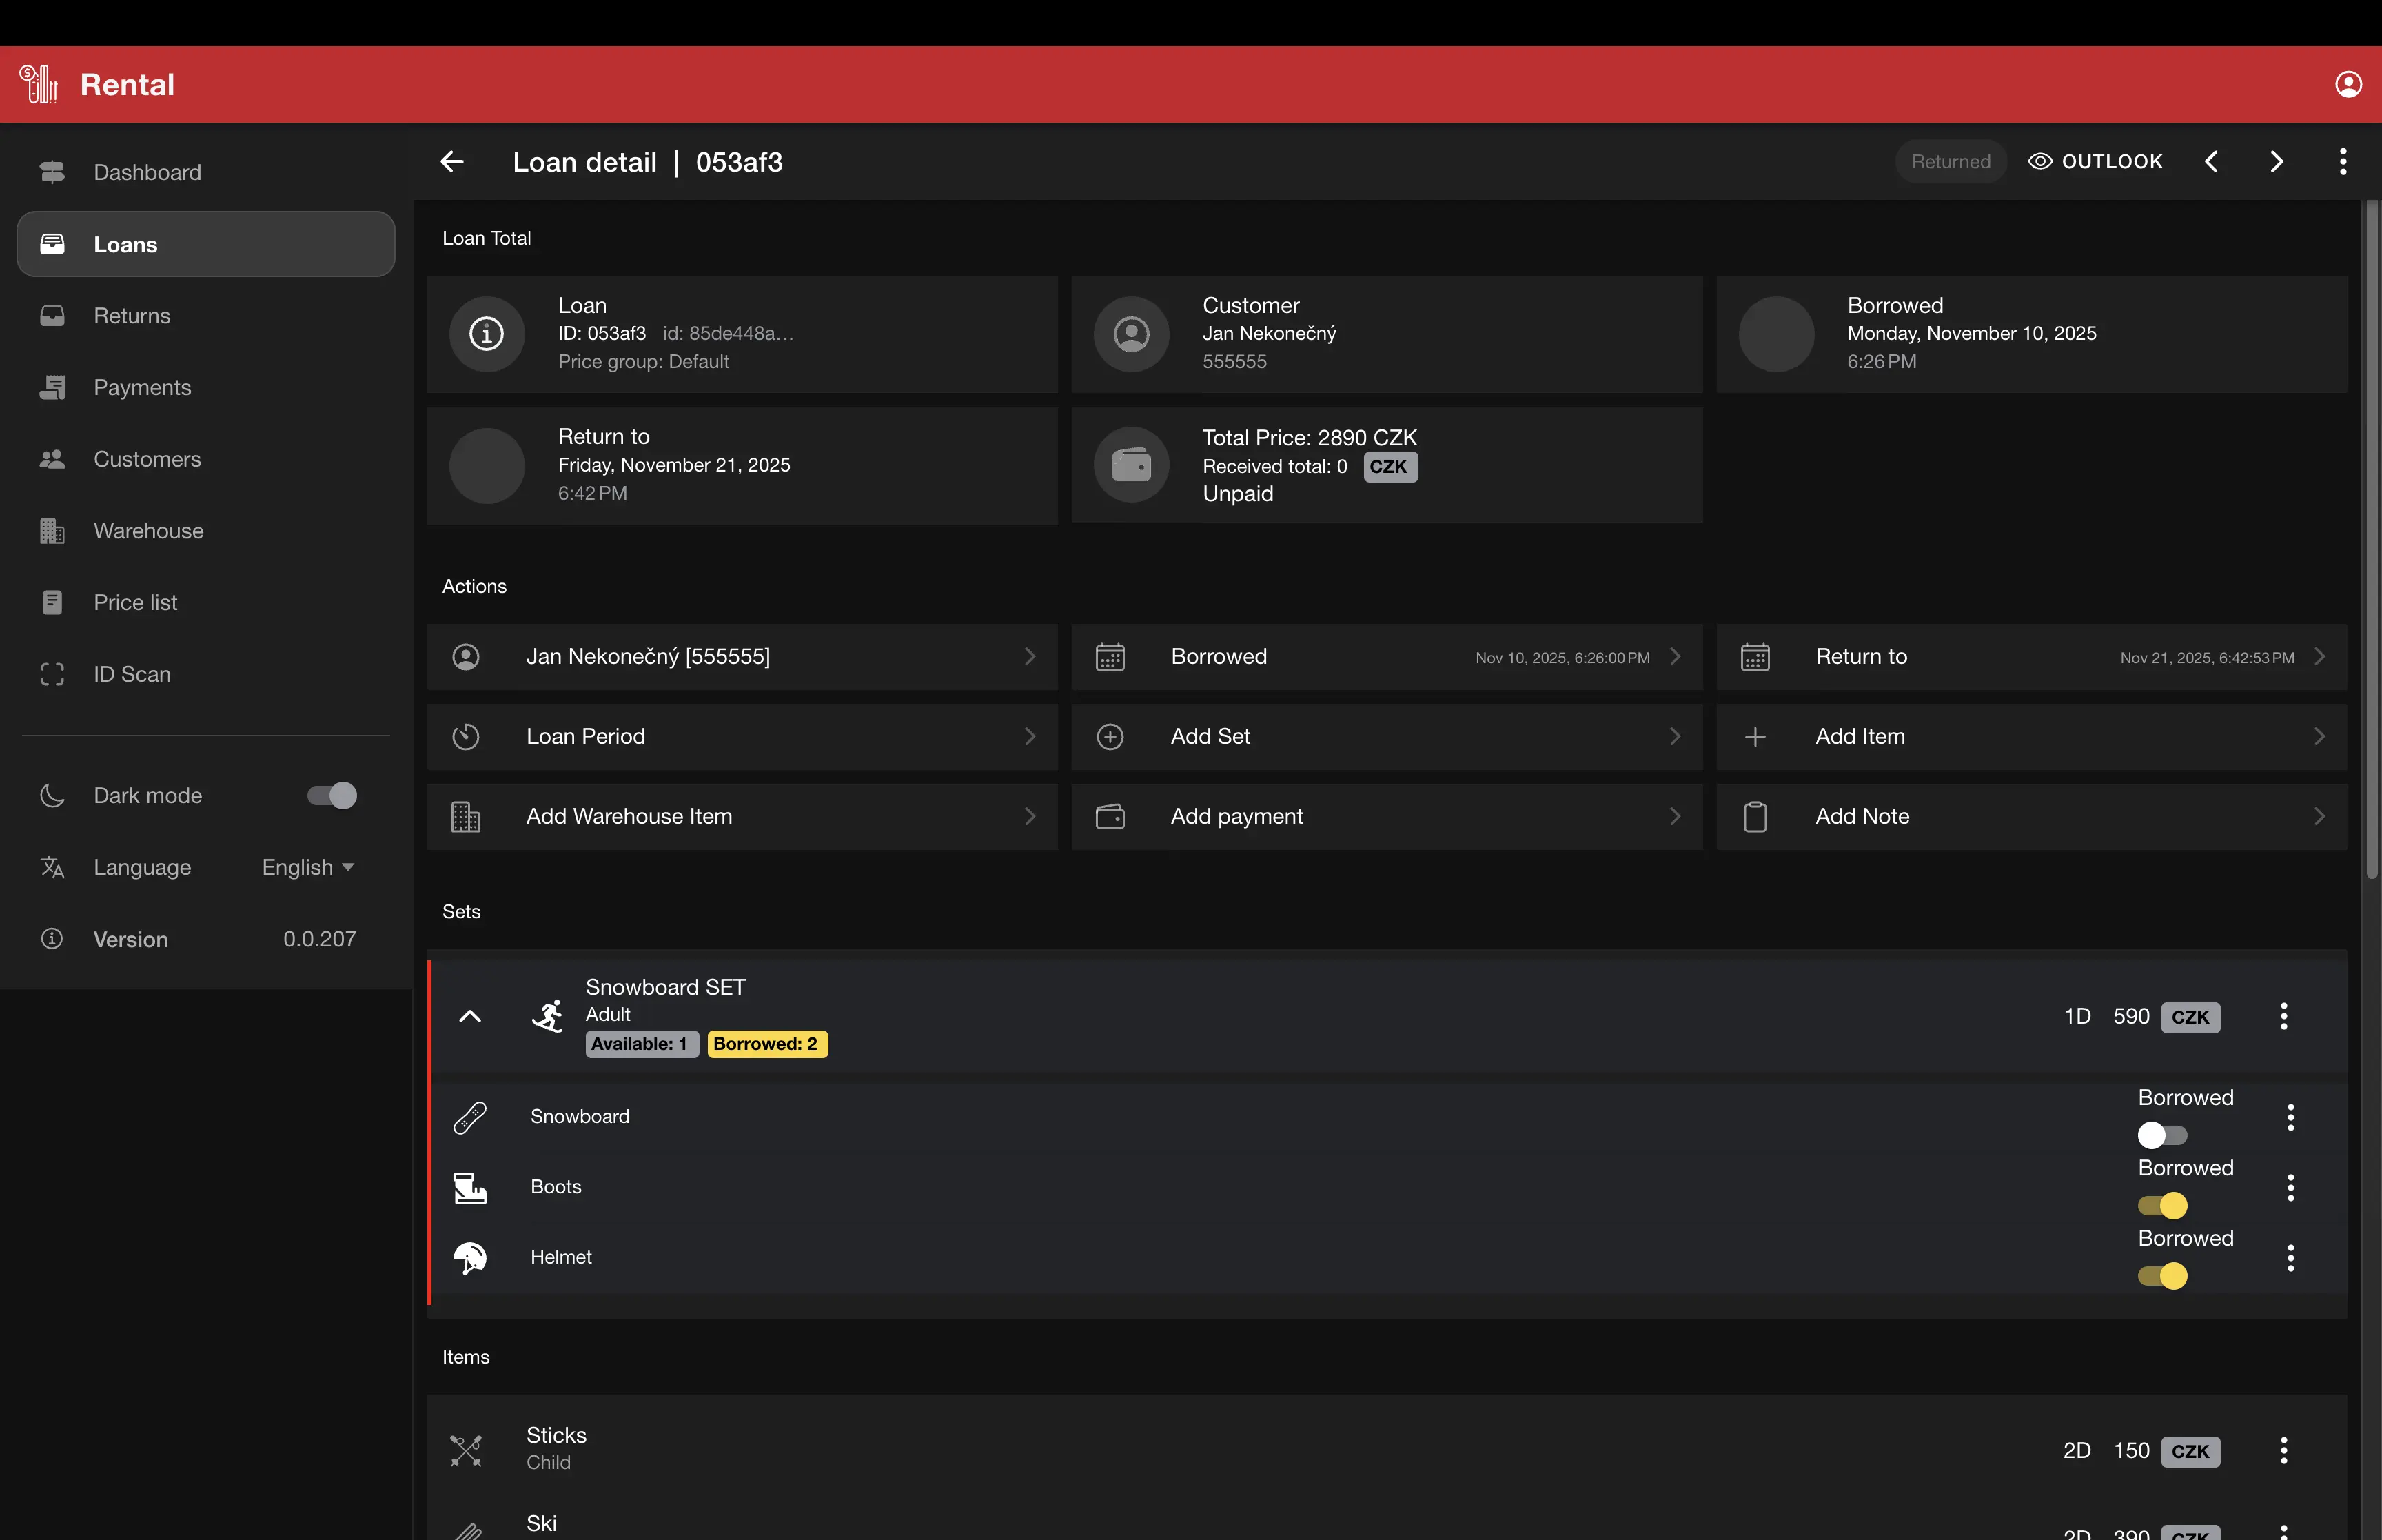Click the Boots item icon
The width and height of the screenshot is (2382, 1540).
(x=470, y=1187)
